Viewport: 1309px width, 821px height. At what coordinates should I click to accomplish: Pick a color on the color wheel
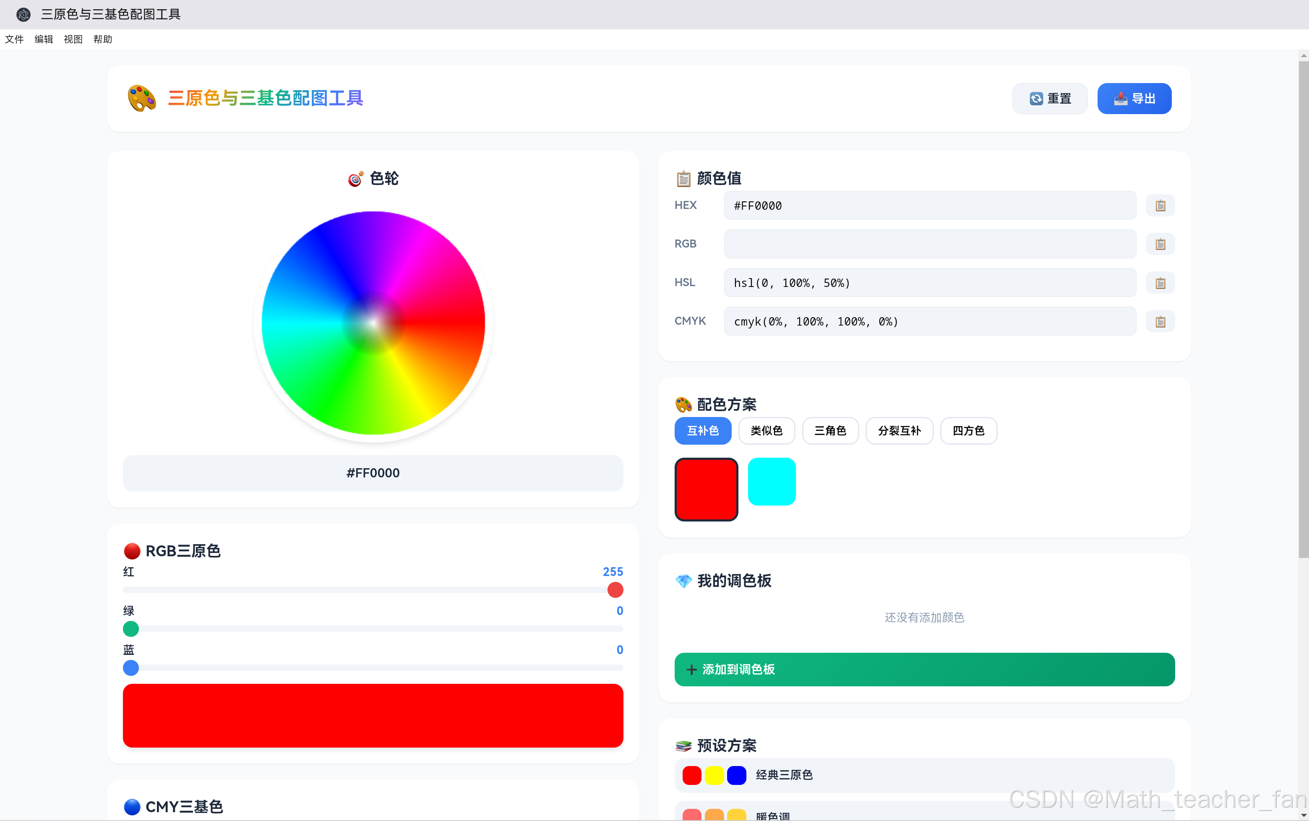point(373,323)
